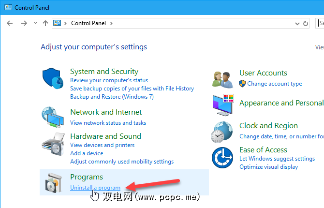Open the Appearance and Personalization monitor icon
The width and height of the screenshot is (324, 208).
click(223, 104)
